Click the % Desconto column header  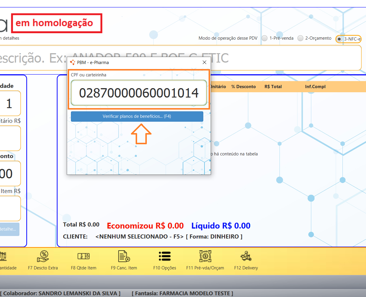tap(243, 87)
